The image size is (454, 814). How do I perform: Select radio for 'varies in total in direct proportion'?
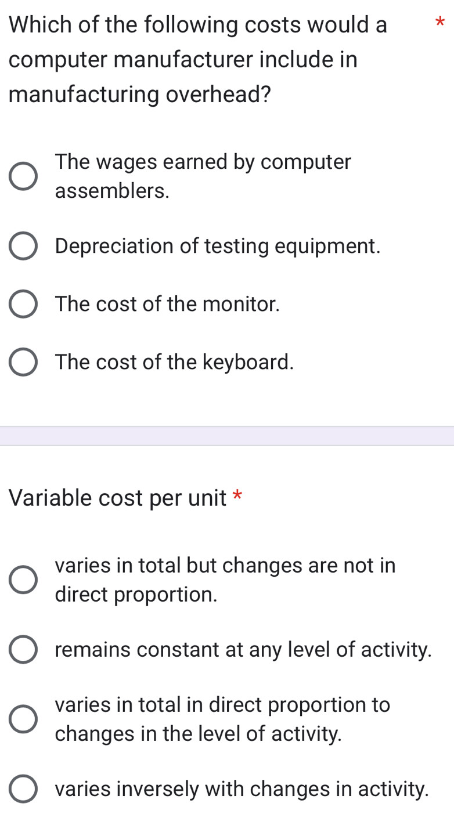pyautogui.click(x=23, y=719)
